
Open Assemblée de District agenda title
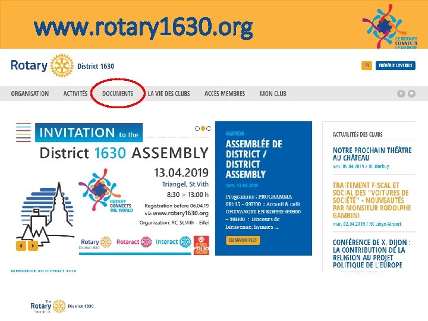click(254, 159)
